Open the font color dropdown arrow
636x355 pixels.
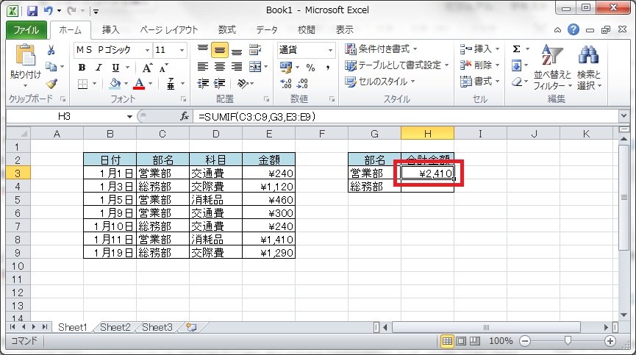[x=151, y=84]
